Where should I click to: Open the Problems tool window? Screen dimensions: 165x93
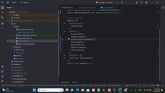pyautogui.click(x=2, y=76)
